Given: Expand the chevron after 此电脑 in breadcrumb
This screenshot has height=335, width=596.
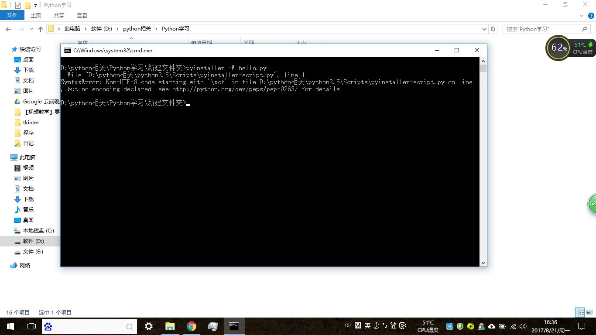Looking at the screenshot, I should coord(86,29).
